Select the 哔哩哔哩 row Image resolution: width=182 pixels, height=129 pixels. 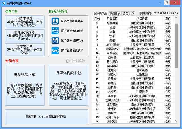coord(133,66)
